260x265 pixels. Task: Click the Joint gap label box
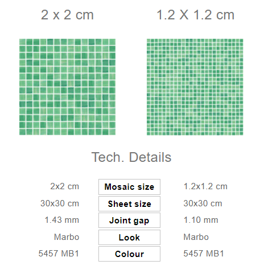click(x=129, y=221)
